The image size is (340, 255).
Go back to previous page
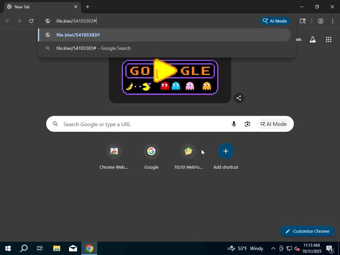pos(7,21)
